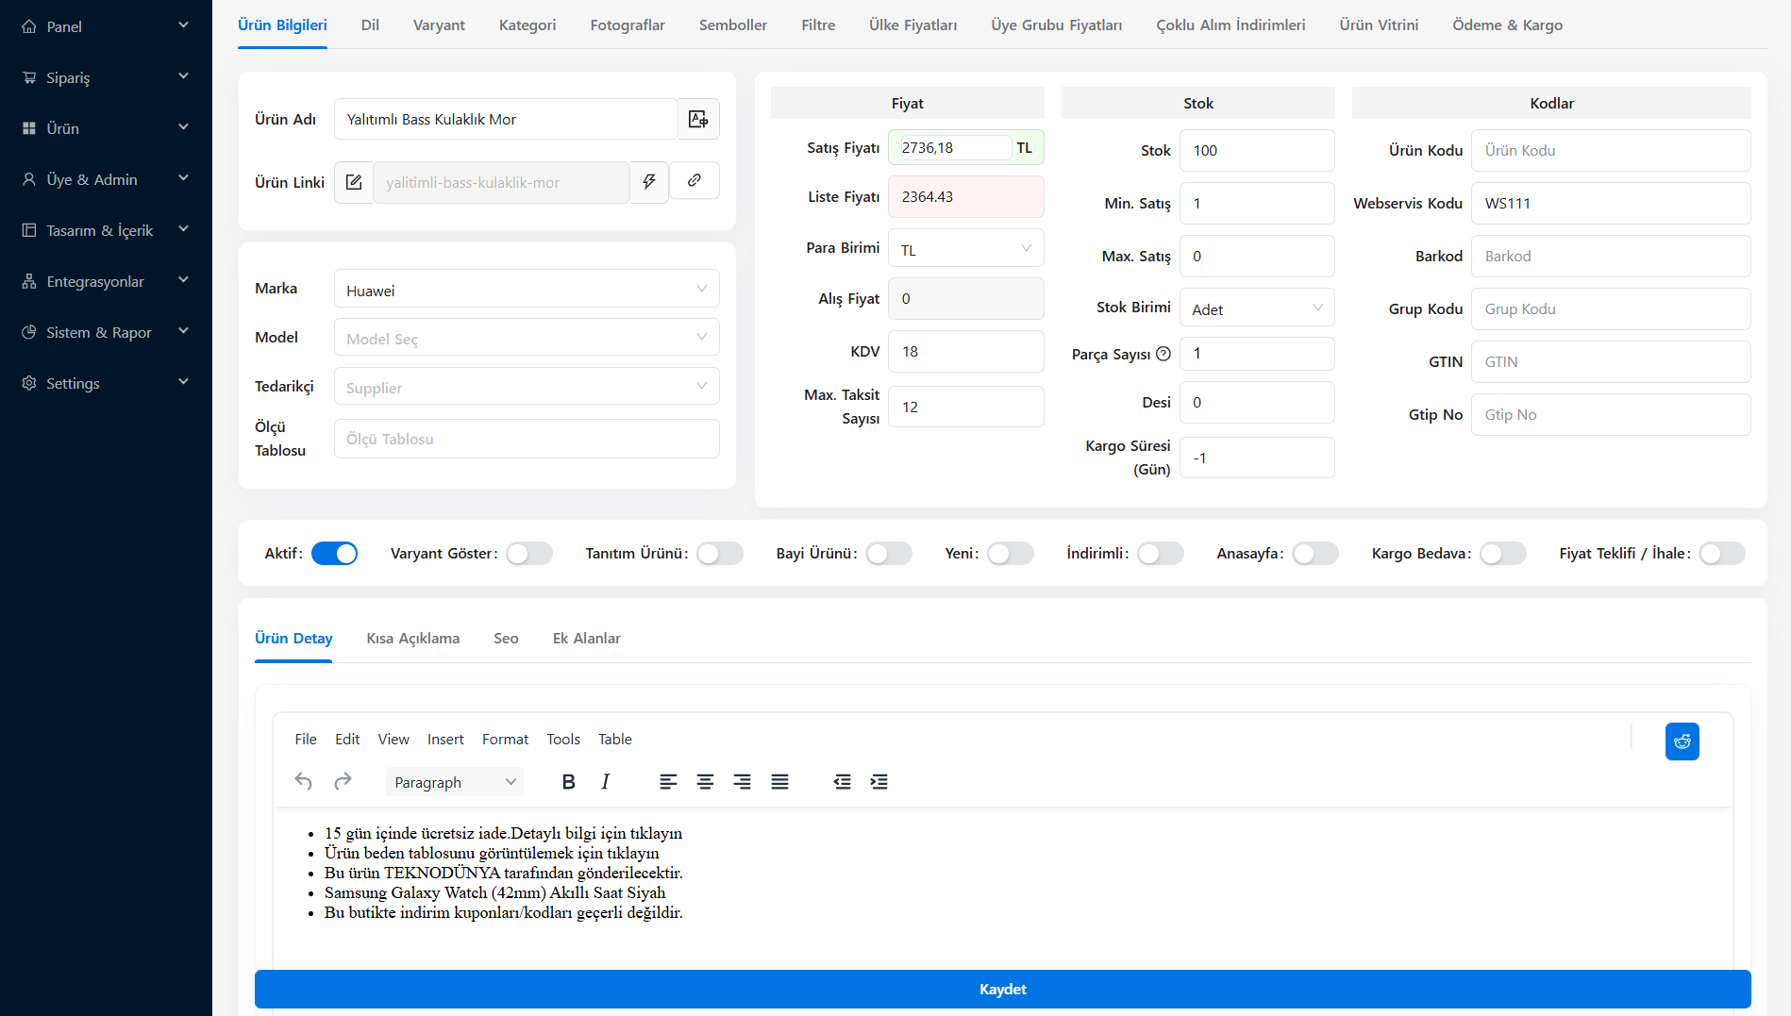Viewport: 1791px width, 1016px height.
Task: Align text left in editor
Action: coord(668,781)
